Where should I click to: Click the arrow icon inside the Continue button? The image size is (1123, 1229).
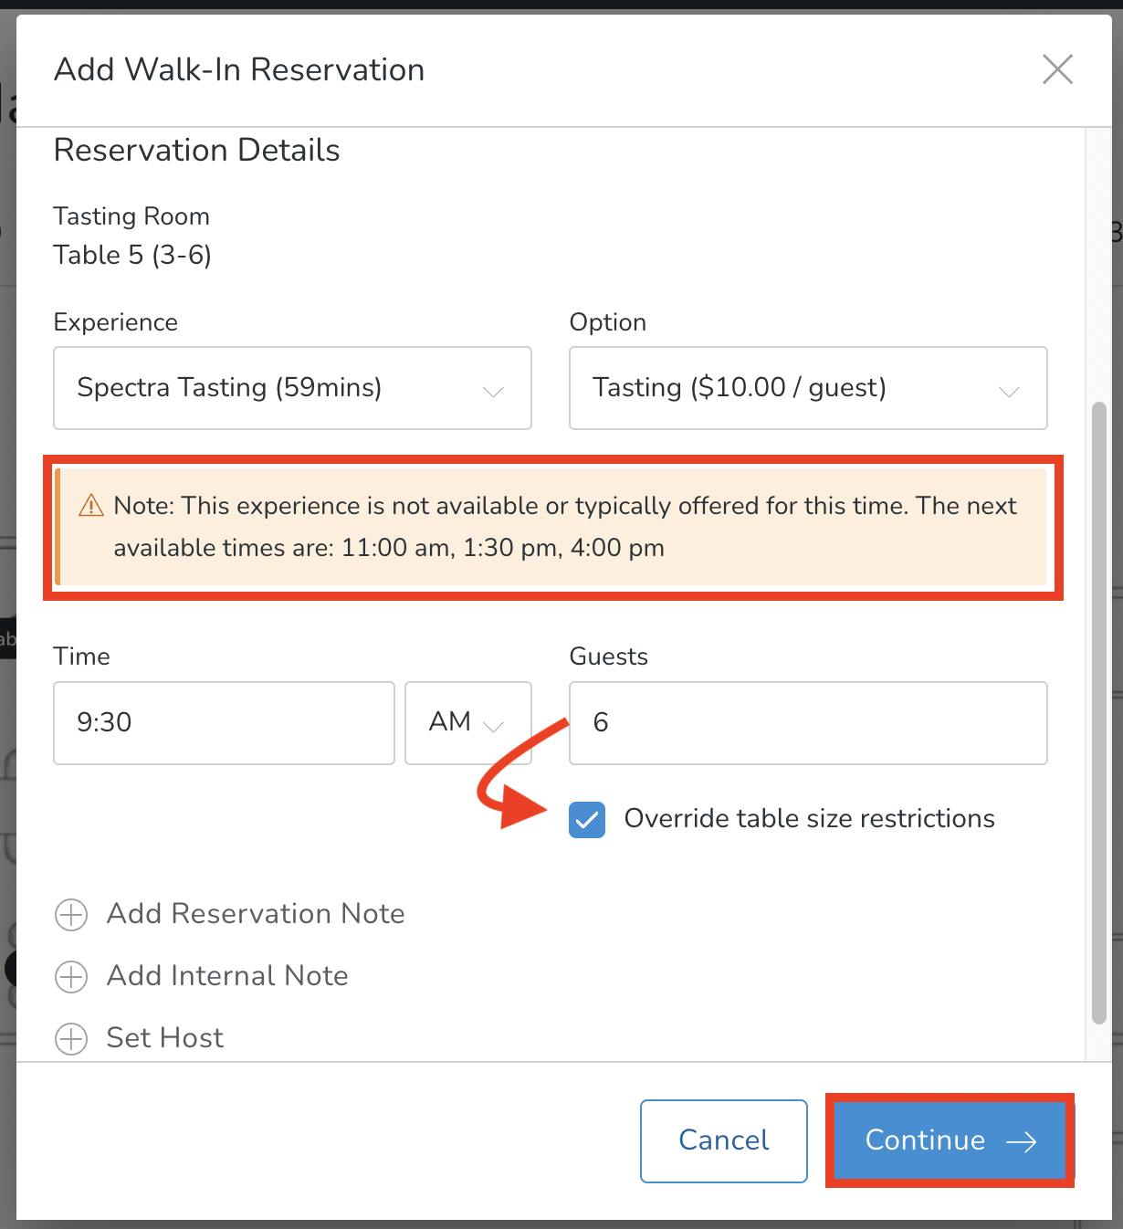pos(1022,1140)
